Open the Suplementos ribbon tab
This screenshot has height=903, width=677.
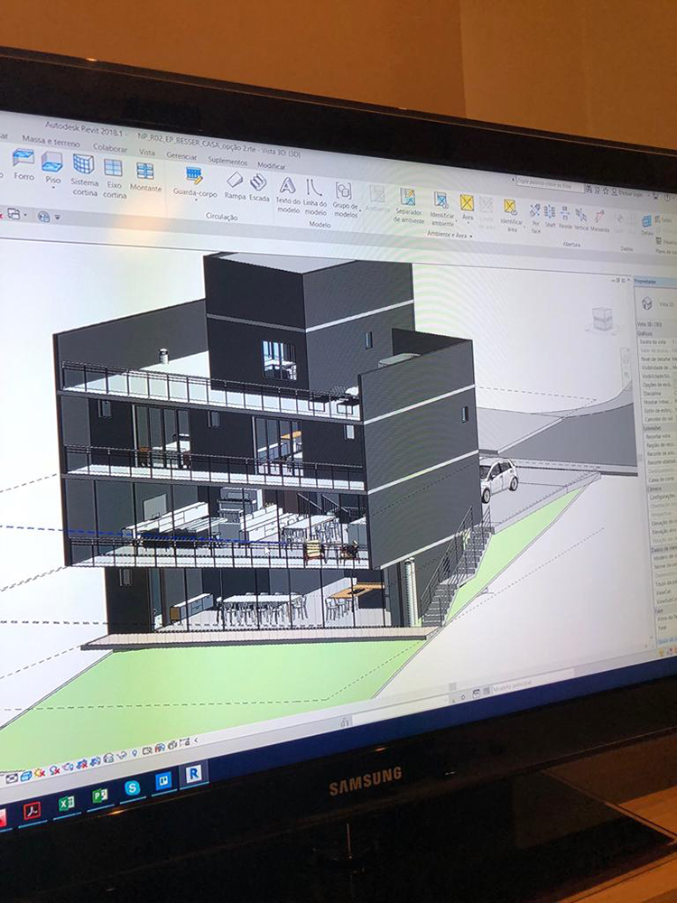point(227,162)
